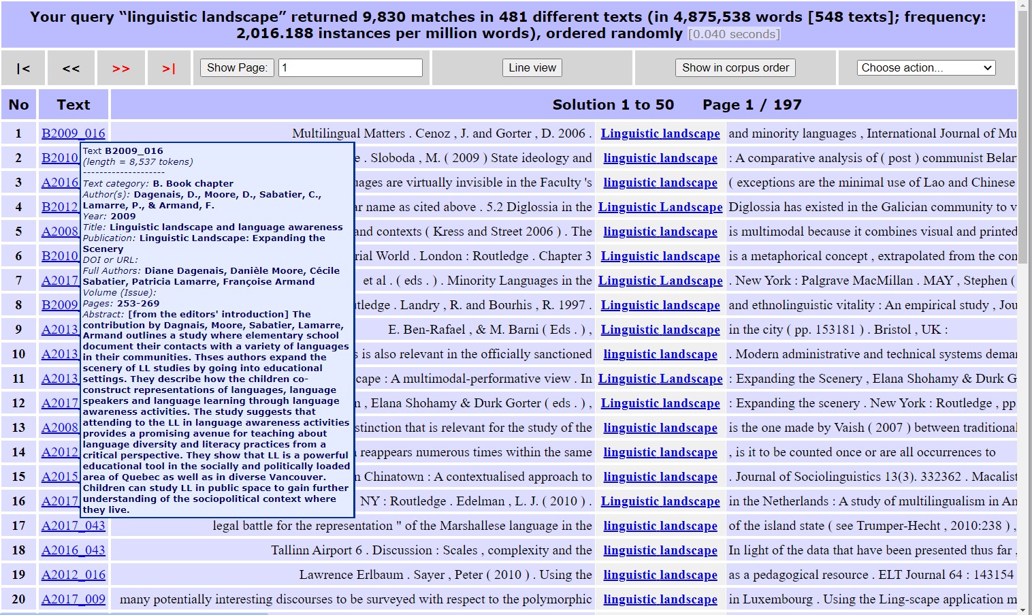Open text A2017_043
Image resolution: width=1032 pixels, height=615 pixels.
(73, 525)
